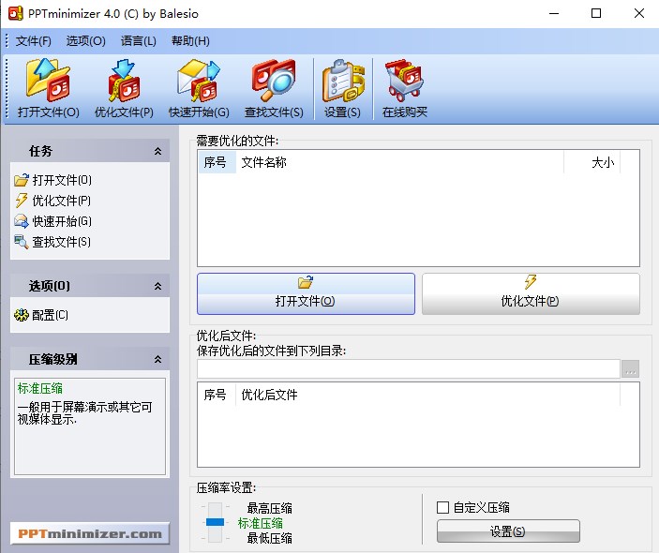Click the large 打开文件(O) button
Viewport: 659px width, 553px height.
[x=306, y=293]
